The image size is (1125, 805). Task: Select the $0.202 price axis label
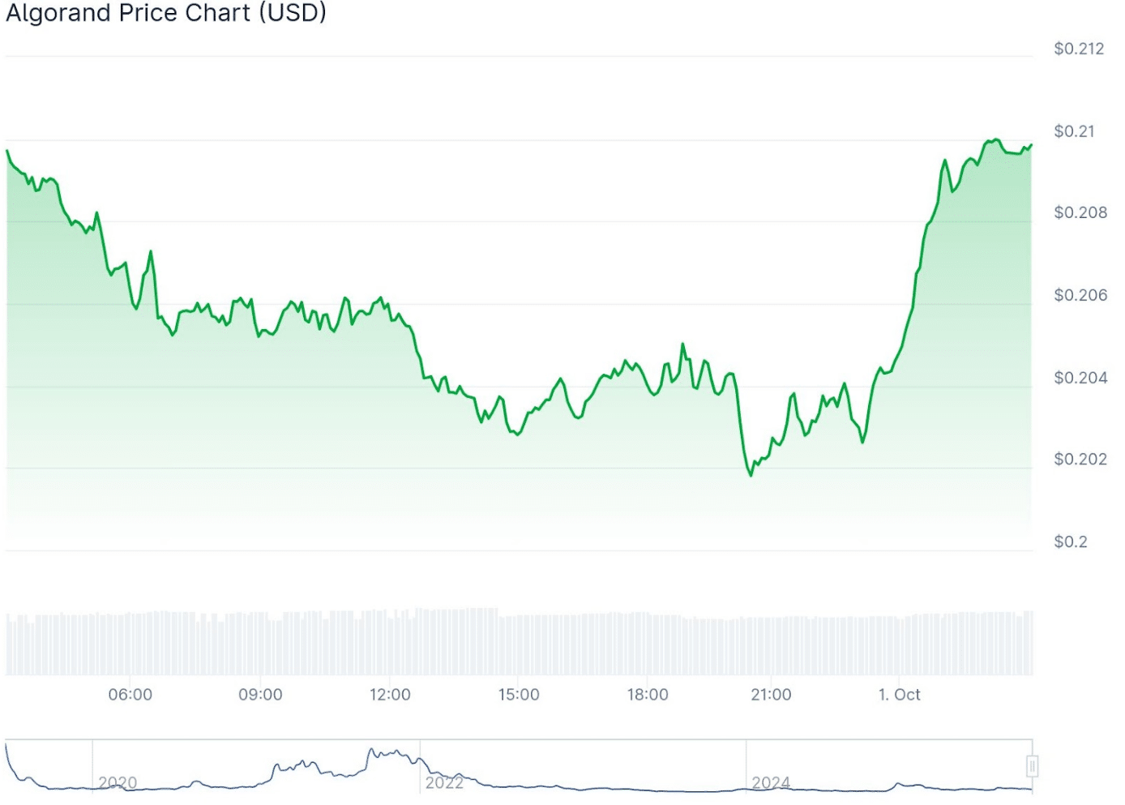pos(1080,459)
